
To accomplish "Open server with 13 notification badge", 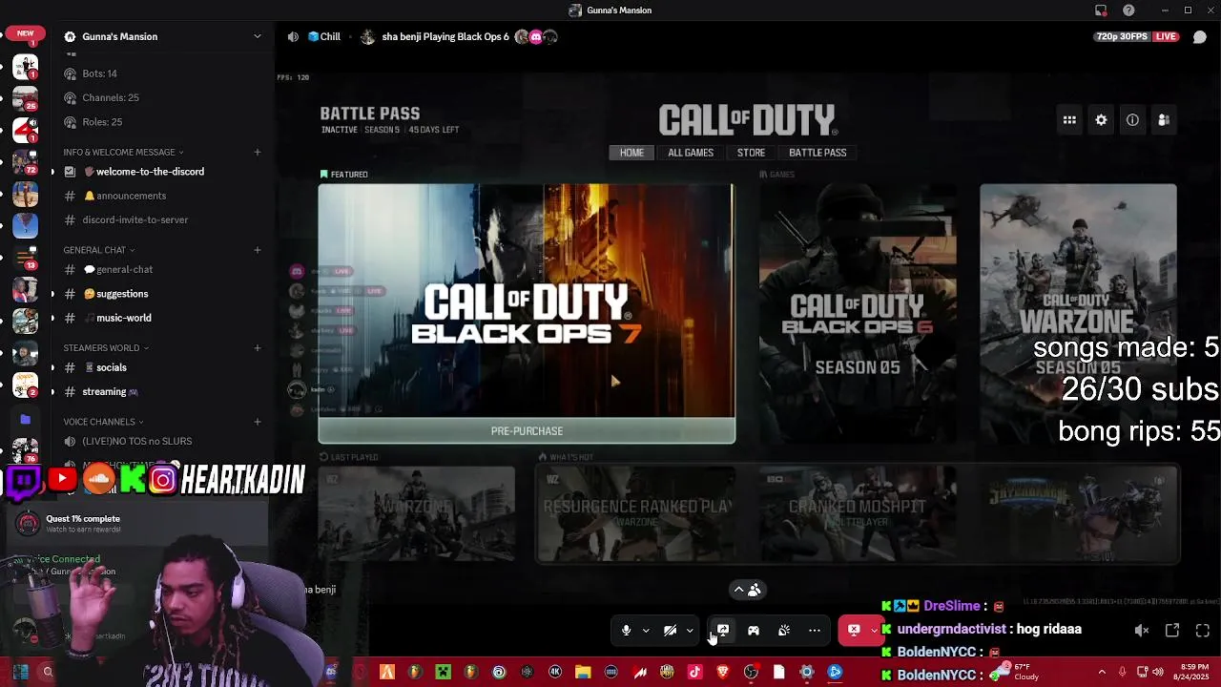I will [x=26, y=258].
